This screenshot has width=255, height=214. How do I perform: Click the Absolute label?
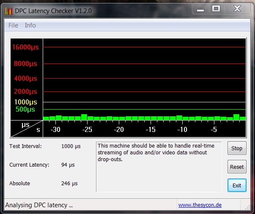(20, 184)
